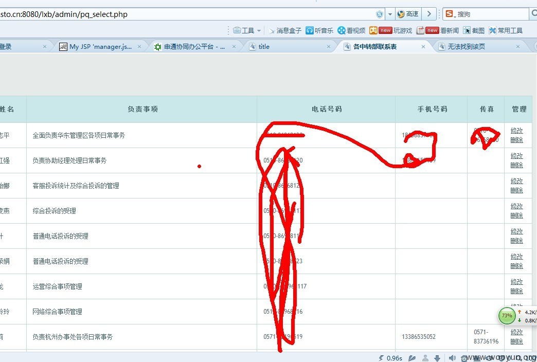Viewport: 537px width, 362px height.
Task: Open the 工具 toolbar menu
Action: pyautogui.click(x=246, y=30)
